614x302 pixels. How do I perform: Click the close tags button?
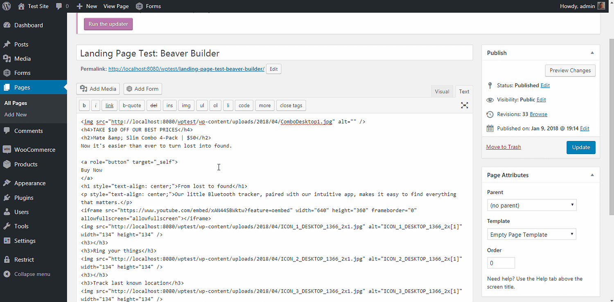[291, 105]
